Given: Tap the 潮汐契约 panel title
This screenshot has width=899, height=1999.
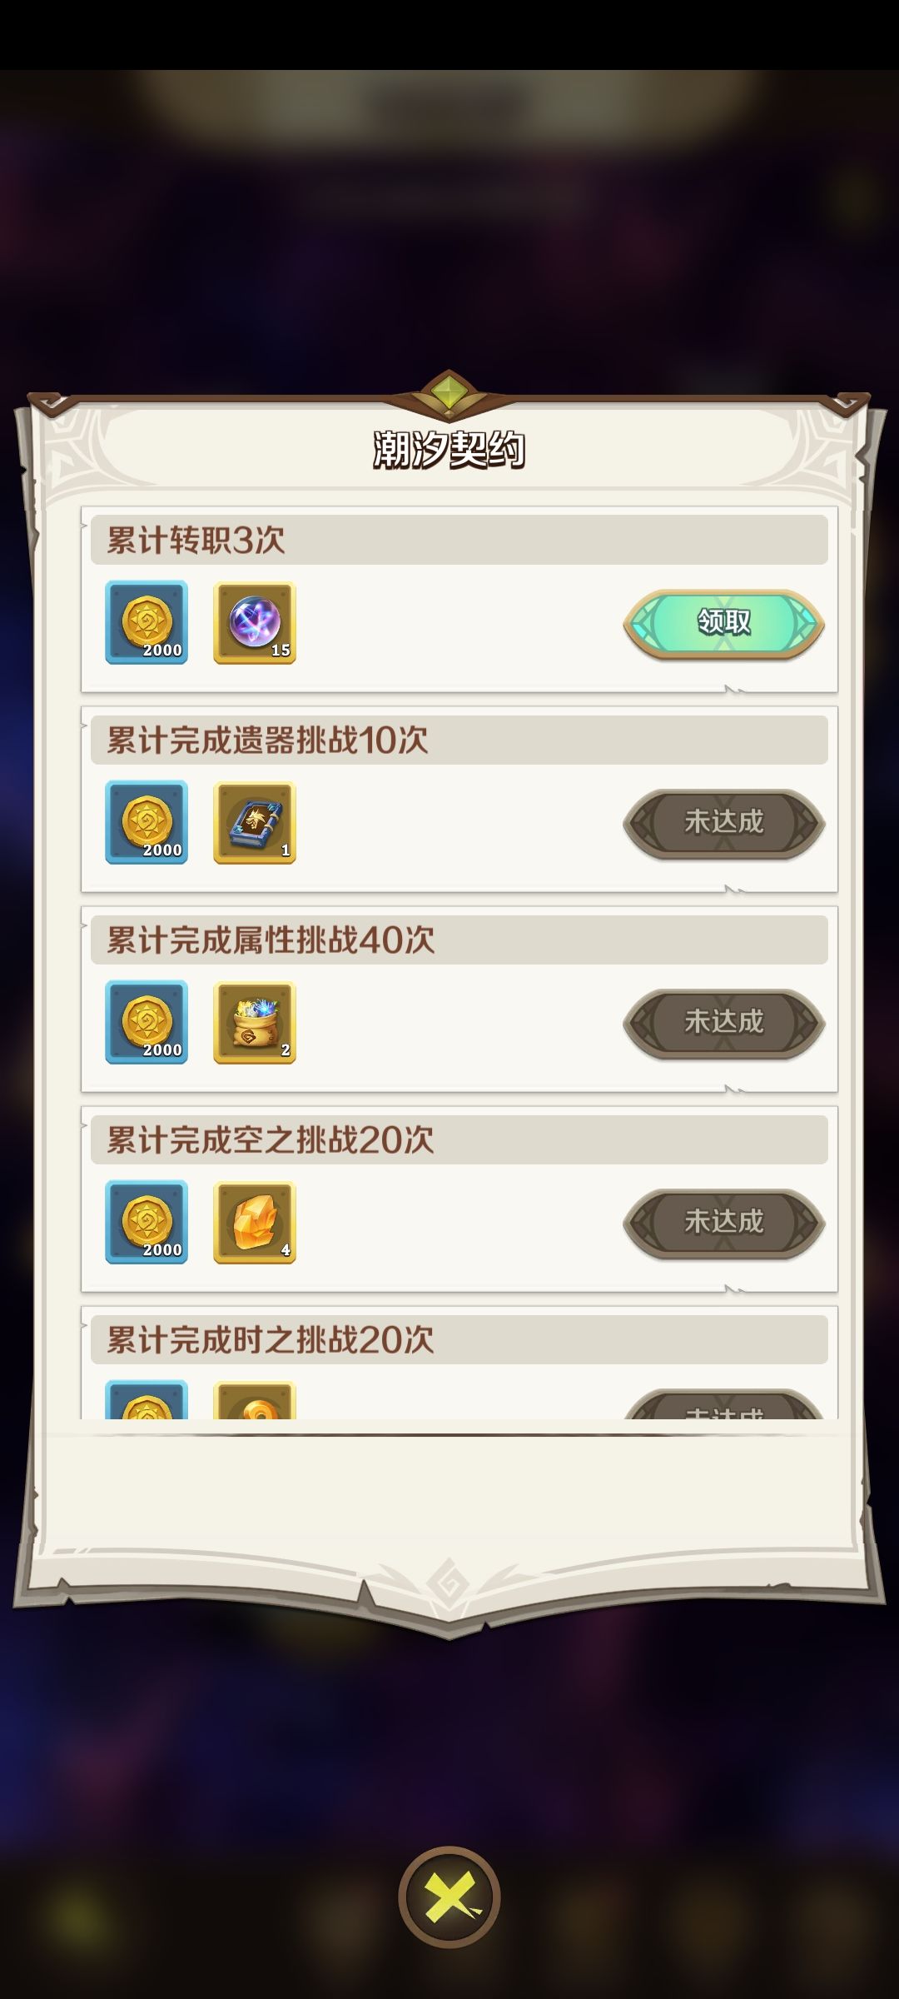Looking at the screenshot, I should pyautogui.click(x=449, y=450).
